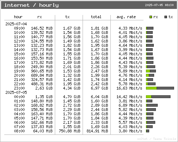Click the avg rate 16,63 Mbit/s
The width and height of the screenshot is (178, 142).
click(129, 88)
